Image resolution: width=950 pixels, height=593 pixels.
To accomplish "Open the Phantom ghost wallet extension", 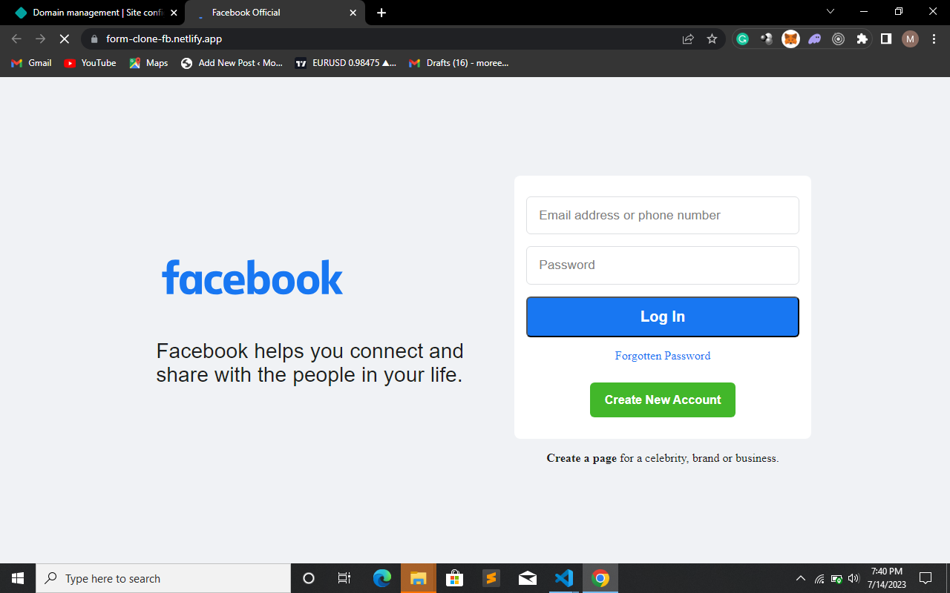I will pos(815,39).
